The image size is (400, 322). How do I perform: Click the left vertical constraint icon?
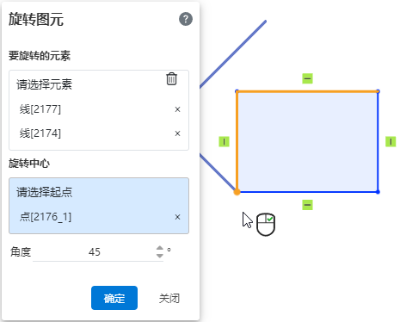224,141
